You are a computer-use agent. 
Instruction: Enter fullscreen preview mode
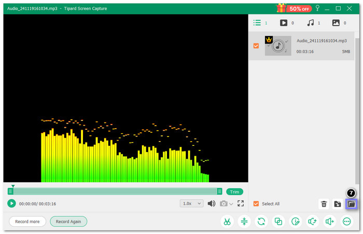pos(241,203)
